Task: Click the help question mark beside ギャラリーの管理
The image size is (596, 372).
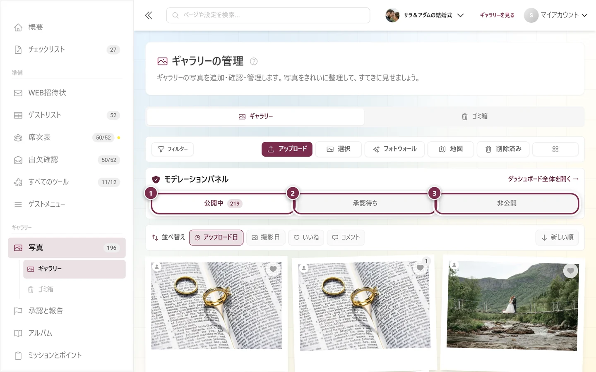Action: coord(254,61)
